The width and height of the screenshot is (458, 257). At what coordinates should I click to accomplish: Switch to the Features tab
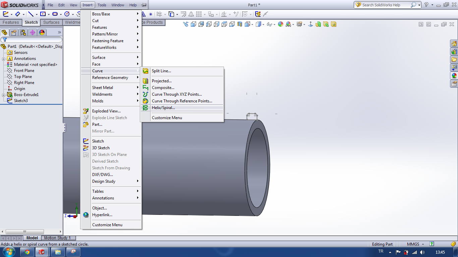pos(11,22)
